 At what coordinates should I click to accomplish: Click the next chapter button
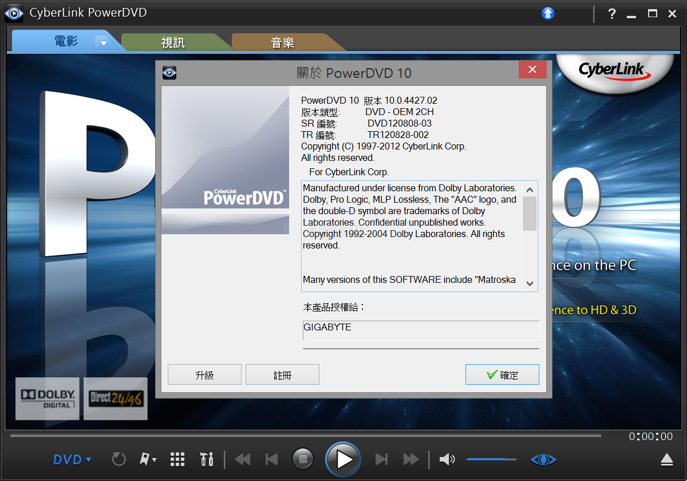(x=381, y=459)
